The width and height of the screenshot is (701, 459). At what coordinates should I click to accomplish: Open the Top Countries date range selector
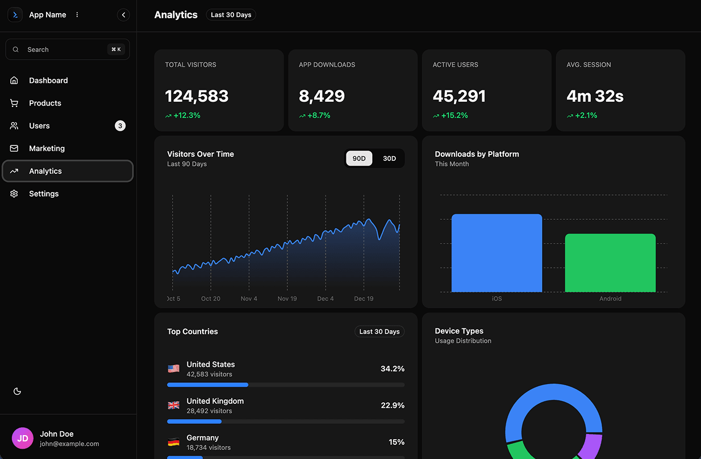point(379,331)
